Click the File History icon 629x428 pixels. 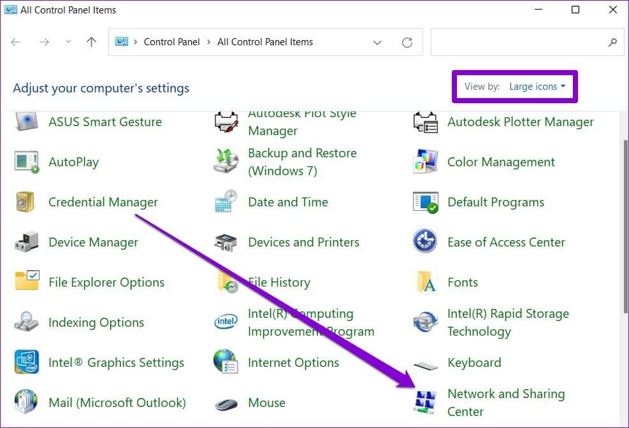tap(228, 282)
